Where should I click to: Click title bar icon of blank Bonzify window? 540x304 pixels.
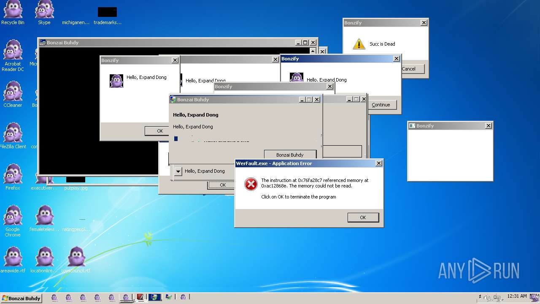412,125
